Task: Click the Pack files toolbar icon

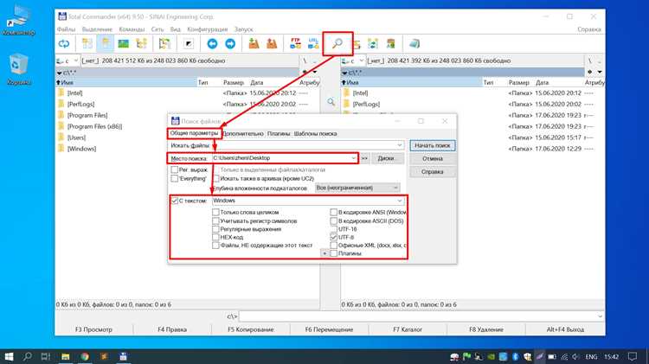Action: (x=254, y=43)
